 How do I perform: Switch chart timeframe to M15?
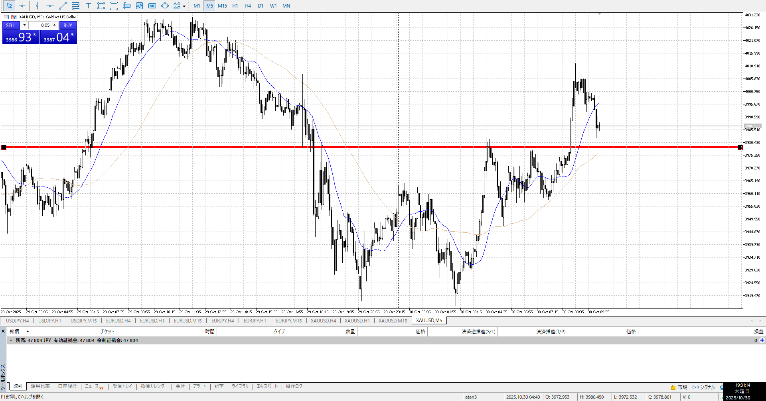coord(222,6)
